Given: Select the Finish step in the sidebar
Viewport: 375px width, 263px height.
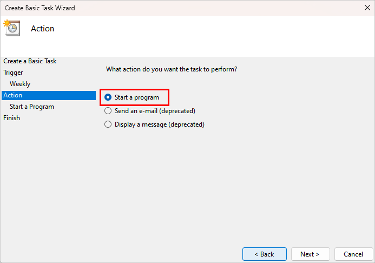Looking at the screenshot, I should click(11, 118).
